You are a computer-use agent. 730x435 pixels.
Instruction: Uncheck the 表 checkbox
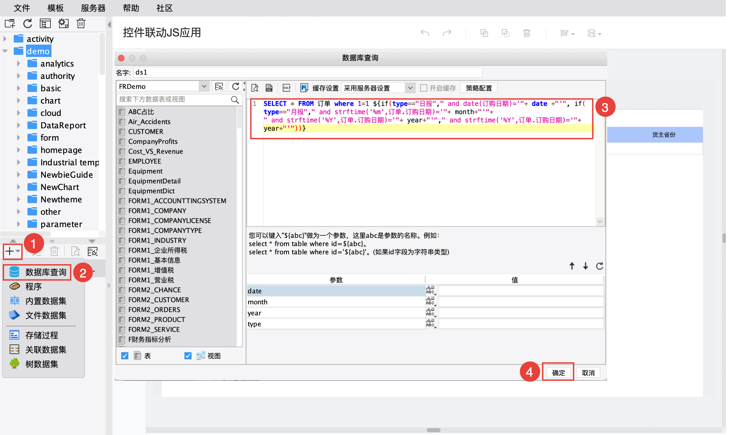(x=125, y=356)
